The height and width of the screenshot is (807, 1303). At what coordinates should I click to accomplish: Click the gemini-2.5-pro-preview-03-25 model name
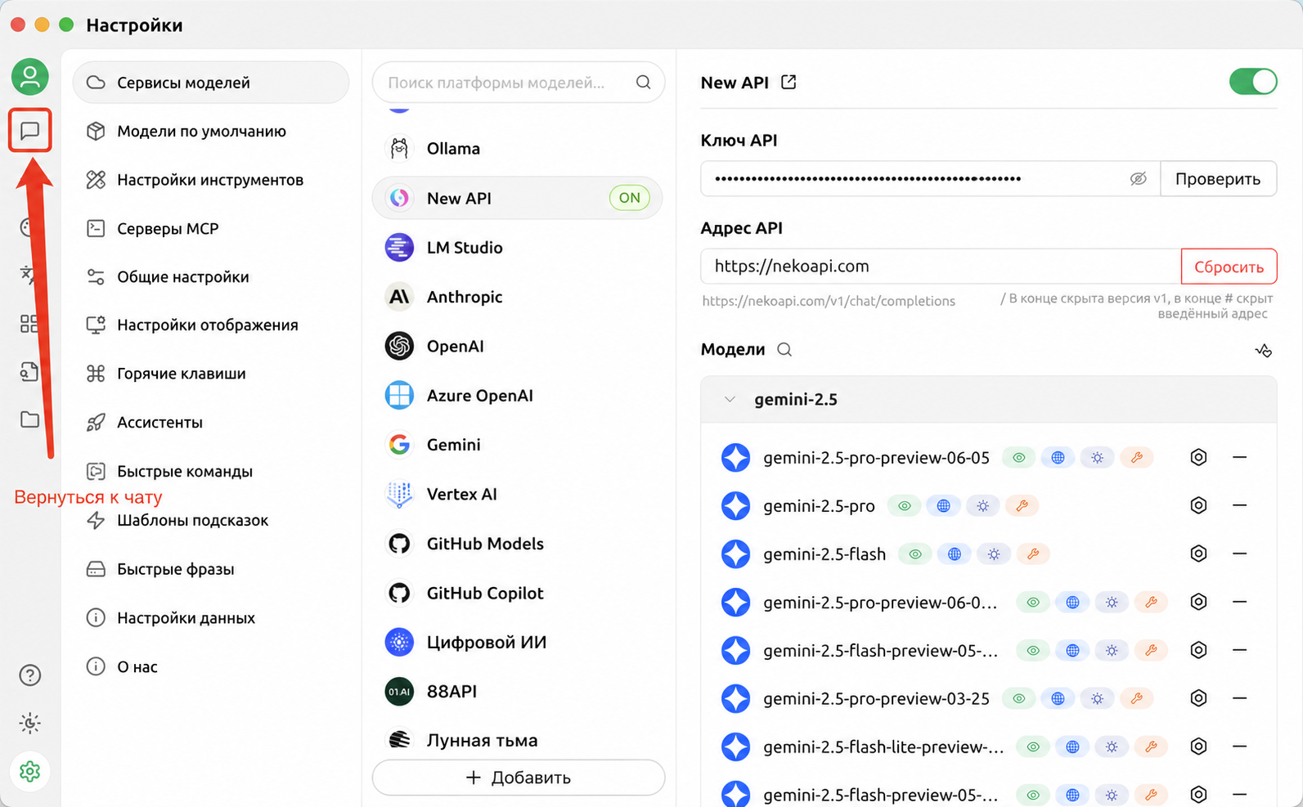(x=876, y=699)
